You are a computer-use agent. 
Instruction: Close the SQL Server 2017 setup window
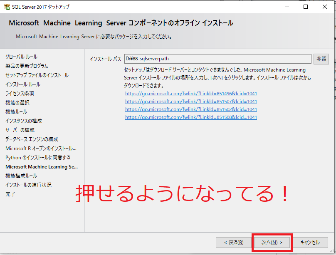(x=325, y=7)
